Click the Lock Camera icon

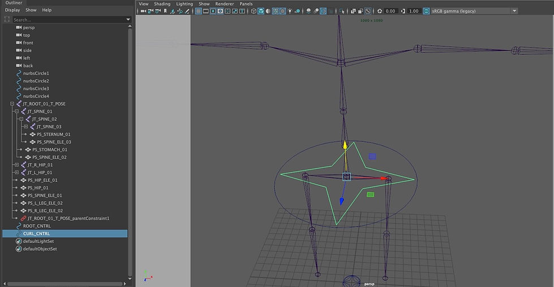click(x=151, y=11)
